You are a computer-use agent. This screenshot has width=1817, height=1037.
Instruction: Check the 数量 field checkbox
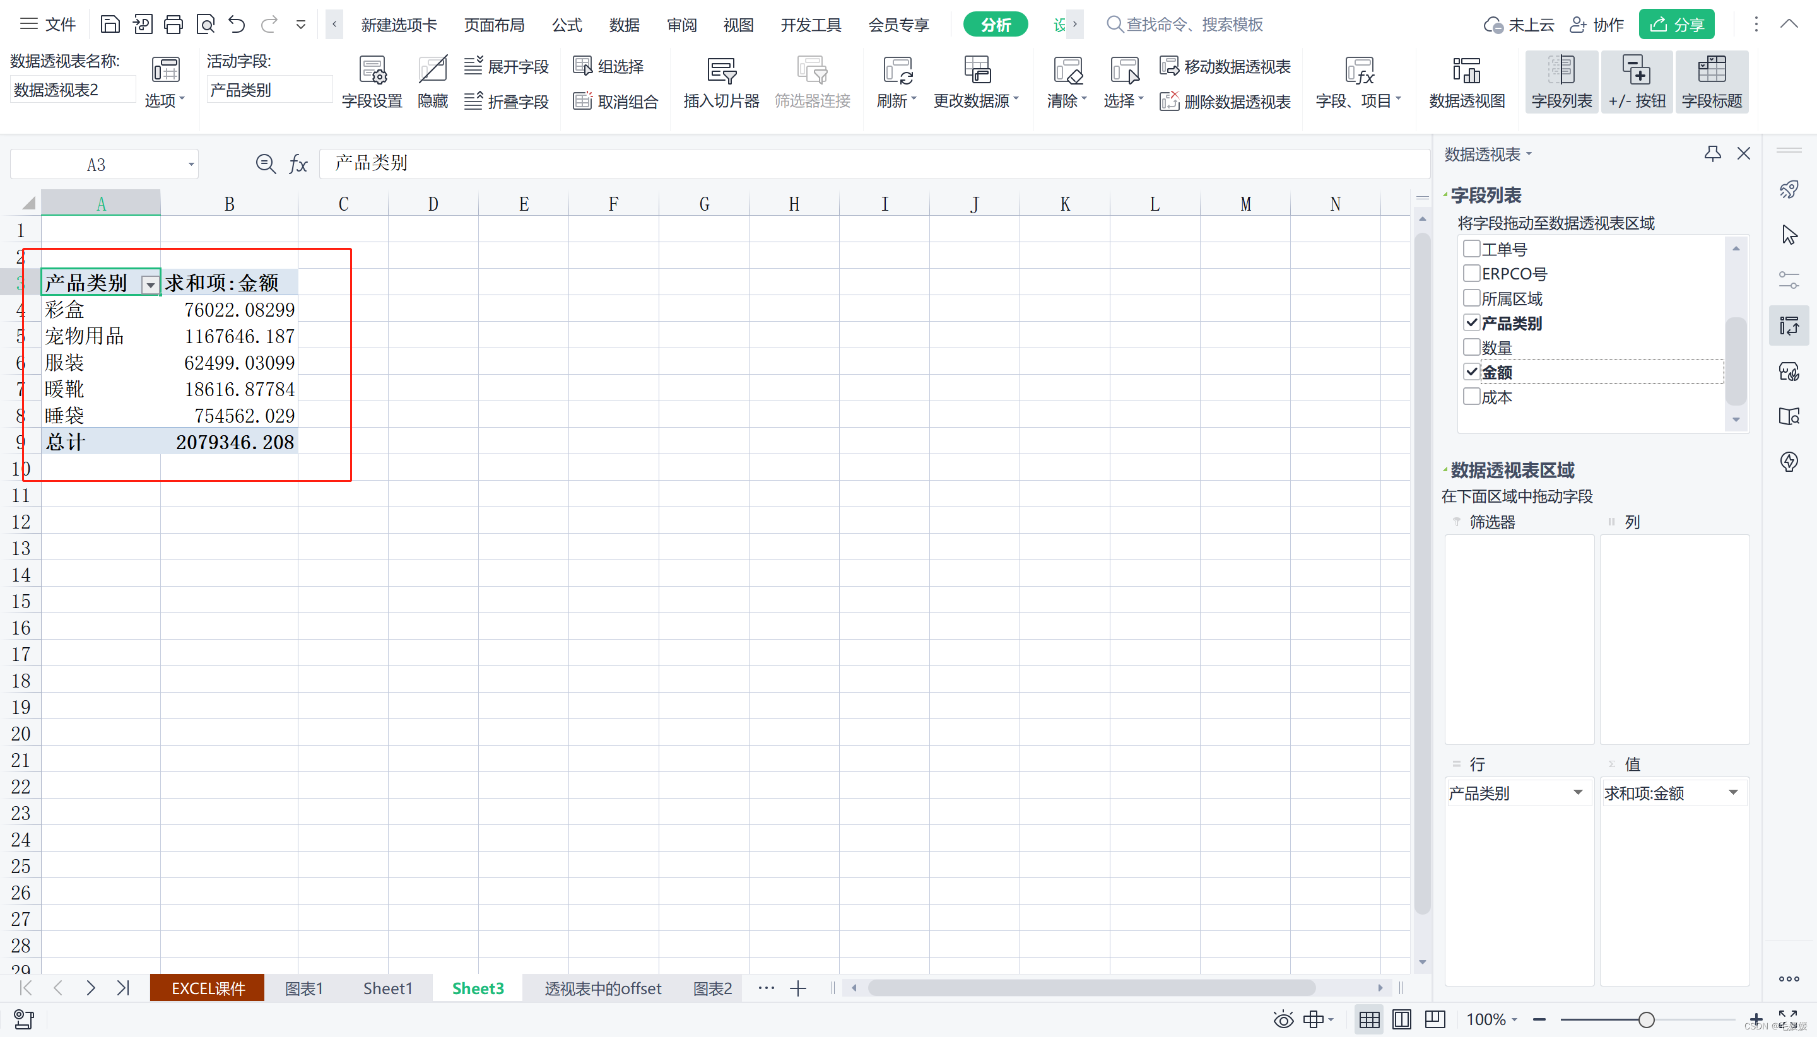(x=1471, y=347)
